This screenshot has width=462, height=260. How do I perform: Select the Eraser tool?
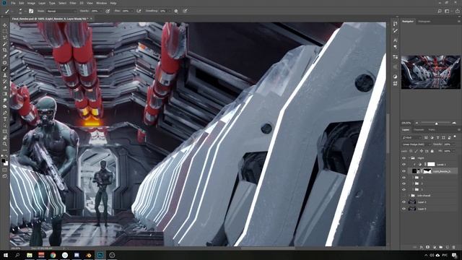[5, 87]
